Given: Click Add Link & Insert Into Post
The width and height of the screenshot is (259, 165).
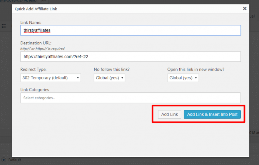Looking at the screenshot, I should (x=212, y=114).
